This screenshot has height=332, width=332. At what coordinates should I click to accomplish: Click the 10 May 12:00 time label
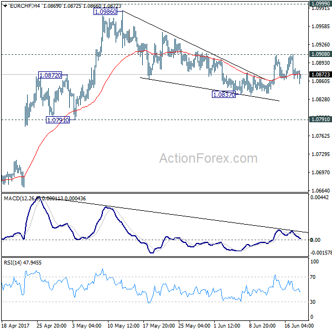tap(123, 325)
